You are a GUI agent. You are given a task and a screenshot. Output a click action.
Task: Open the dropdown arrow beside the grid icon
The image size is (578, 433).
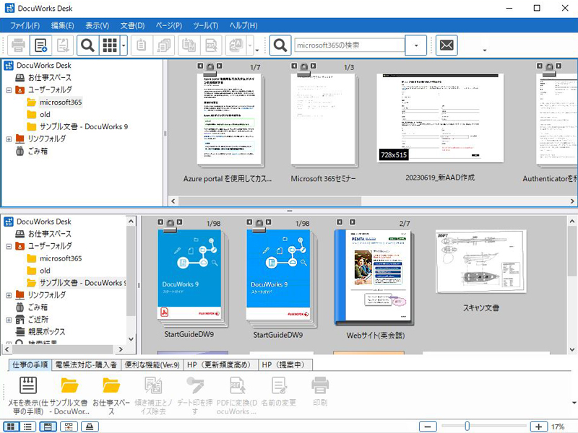(x=124, y=45)
